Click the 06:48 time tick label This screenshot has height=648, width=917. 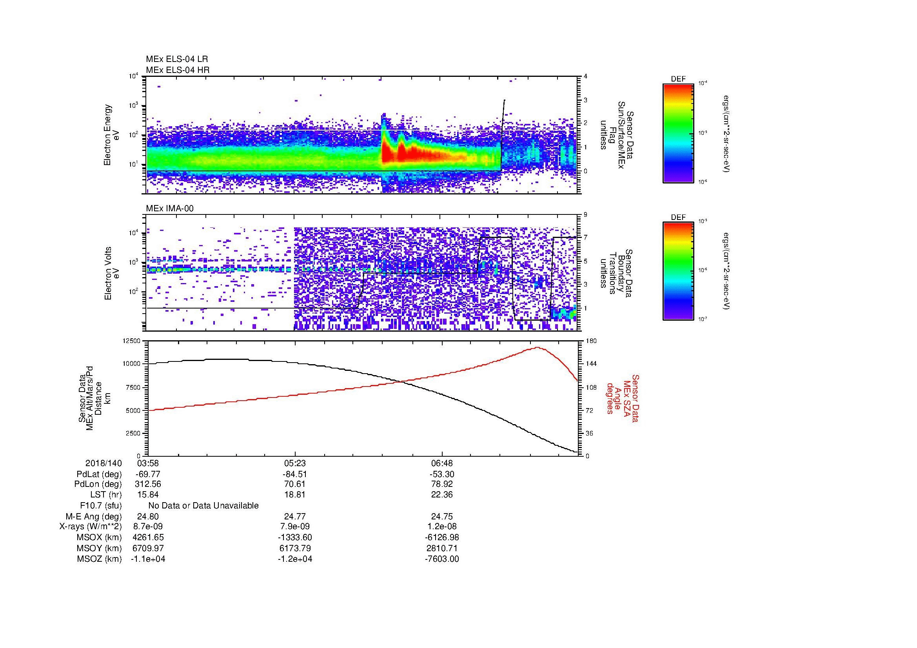(442, 463)
